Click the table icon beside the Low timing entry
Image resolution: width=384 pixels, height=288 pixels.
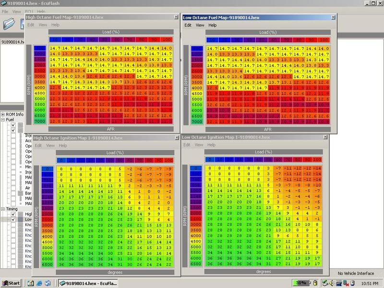(x=21, y=219)
